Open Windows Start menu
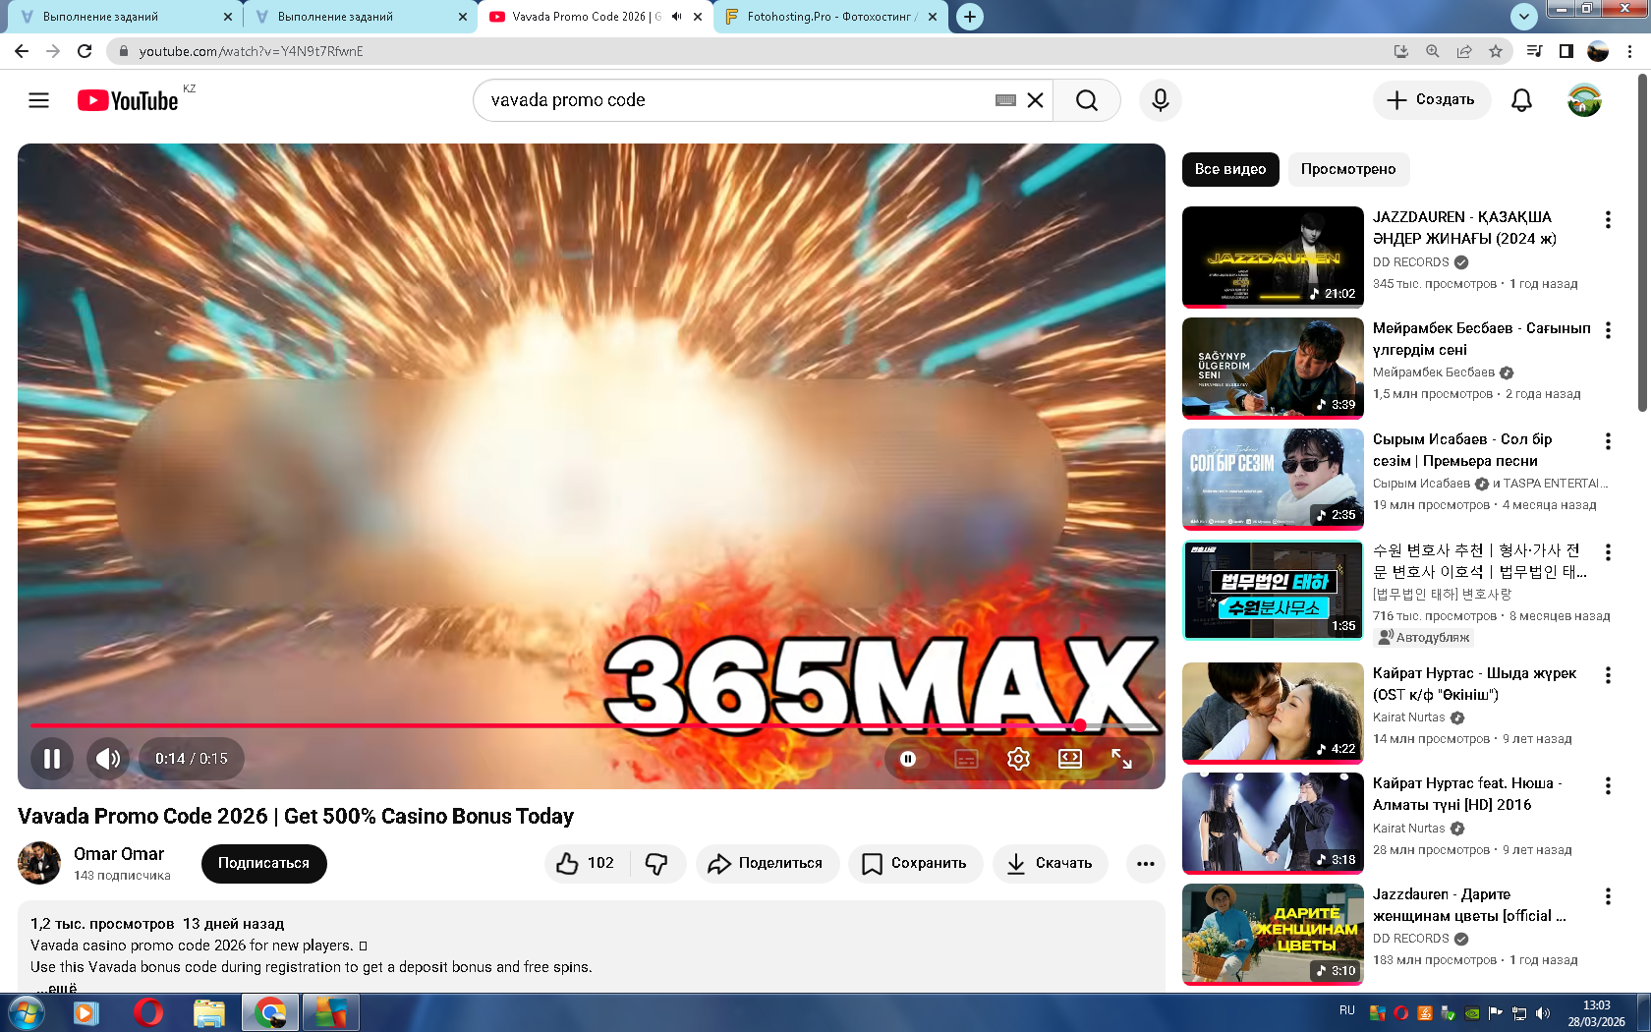The image size is (1651, 1032). 26,1012
